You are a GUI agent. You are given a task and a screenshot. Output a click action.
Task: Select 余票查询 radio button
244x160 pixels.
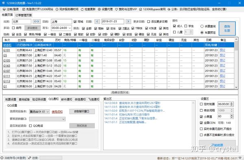[202, 26]
